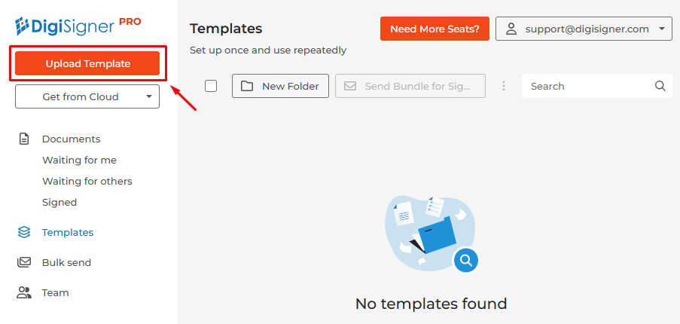680x324 pixels.
Task: Click the Documents page icon in sidebar
Action: 24,139
